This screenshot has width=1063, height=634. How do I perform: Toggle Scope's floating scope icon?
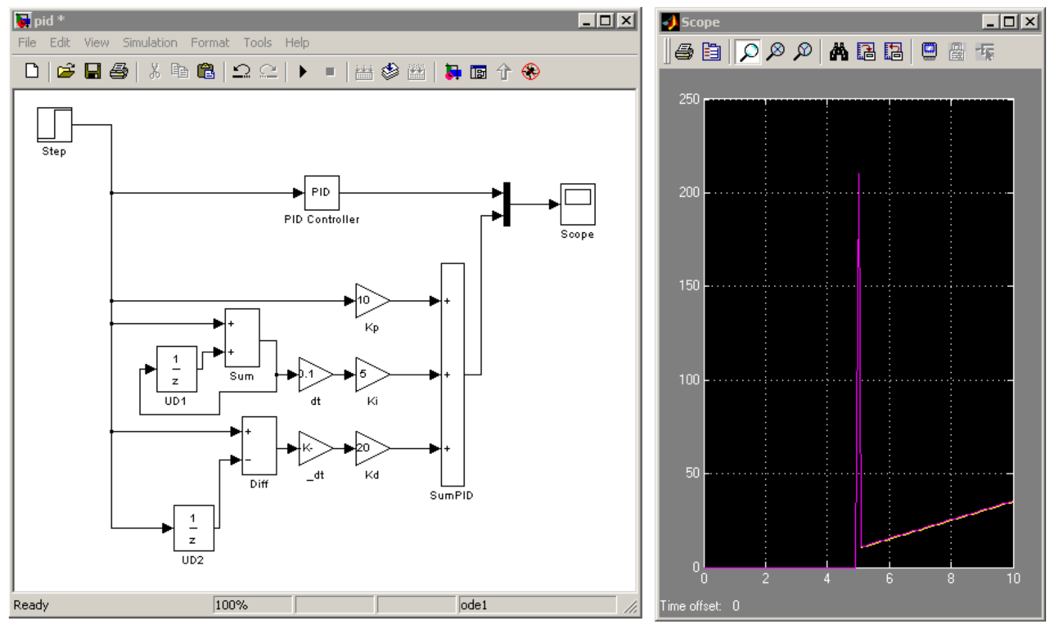pos(929,52)
